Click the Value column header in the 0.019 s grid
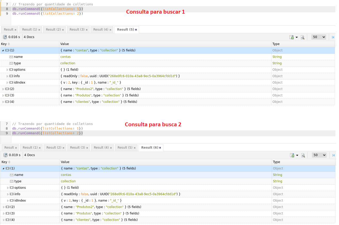 (166, 162)
